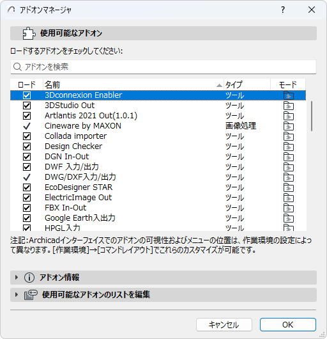The image size is (327, 339).
Task: Toggle Collada importer load checkbox
Action: [27, 136]
